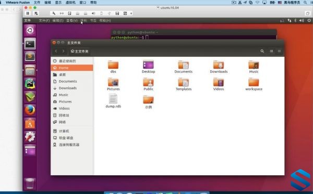Click the snapshot icon next to pause button
The image size is (313, 194).
(36, 14)
